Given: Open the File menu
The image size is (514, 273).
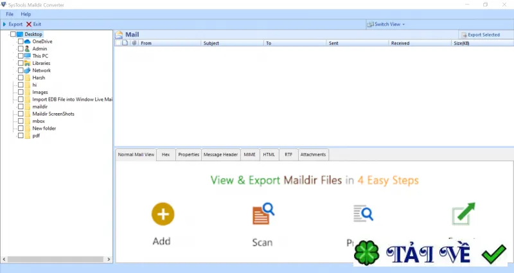Looking at the screenshot, I should click(x=10, y=14).
